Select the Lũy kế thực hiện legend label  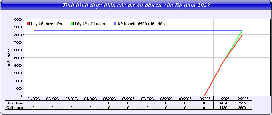(x=46, y=24)
